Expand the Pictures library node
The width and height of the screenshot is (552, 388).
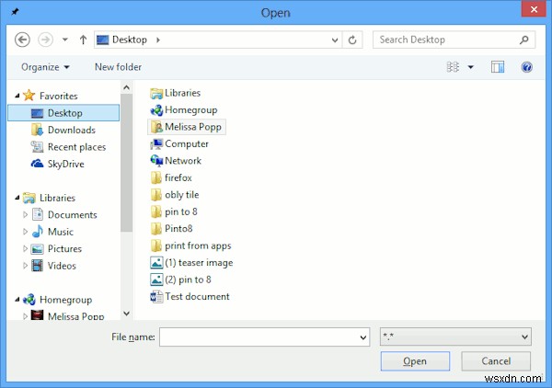tap(26, 248)
